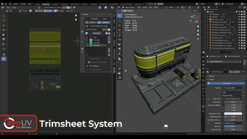The width and height of the screenshot is (247, 139).
Task: Adjust the Subsurface IOR slider
Action: point(233,117)
